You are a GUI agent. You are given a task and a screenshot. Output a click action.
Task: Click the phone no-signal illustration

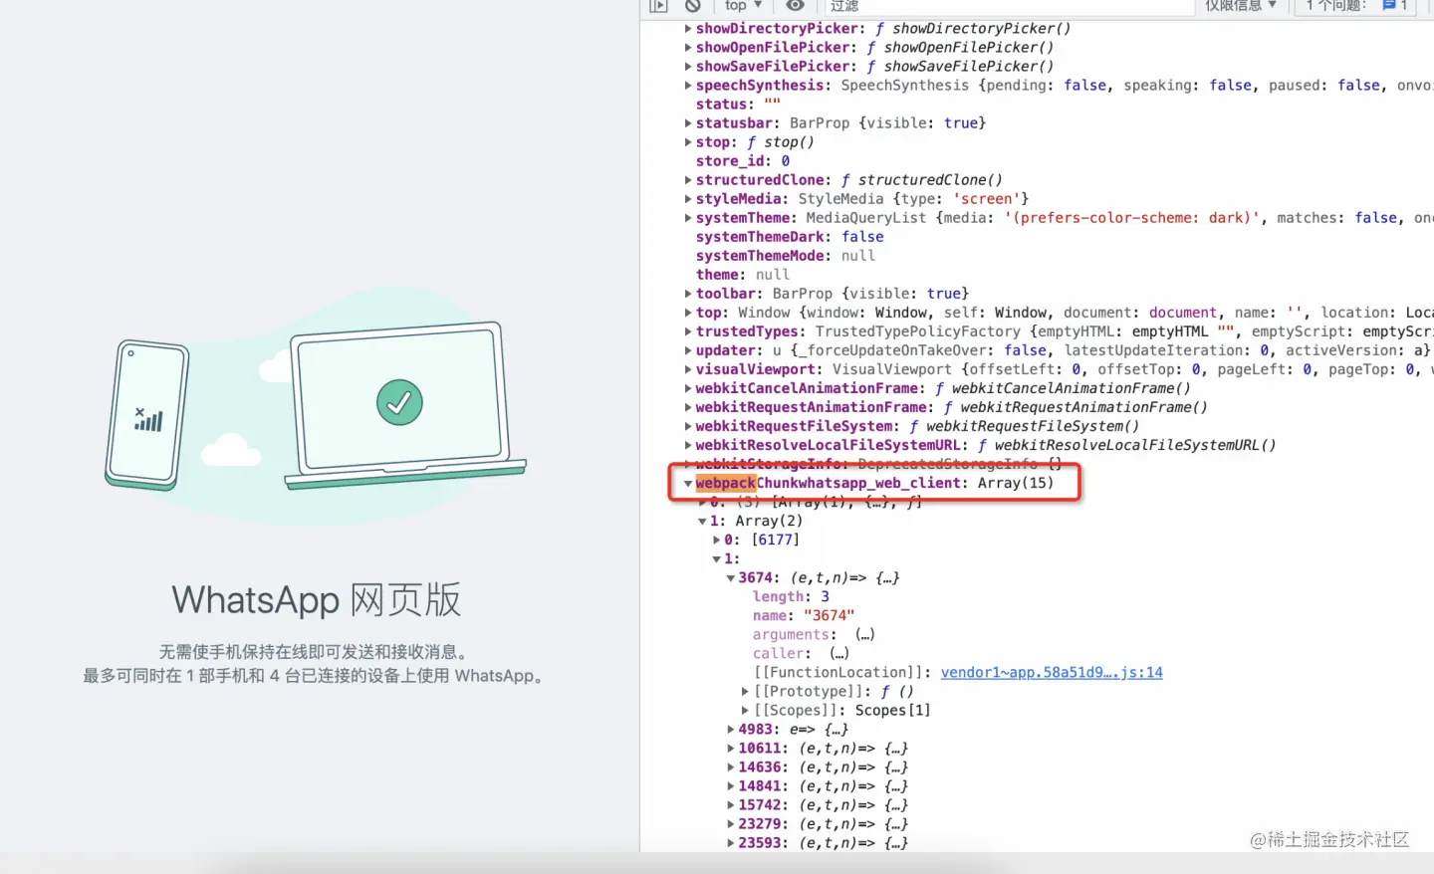click(147, 416)
